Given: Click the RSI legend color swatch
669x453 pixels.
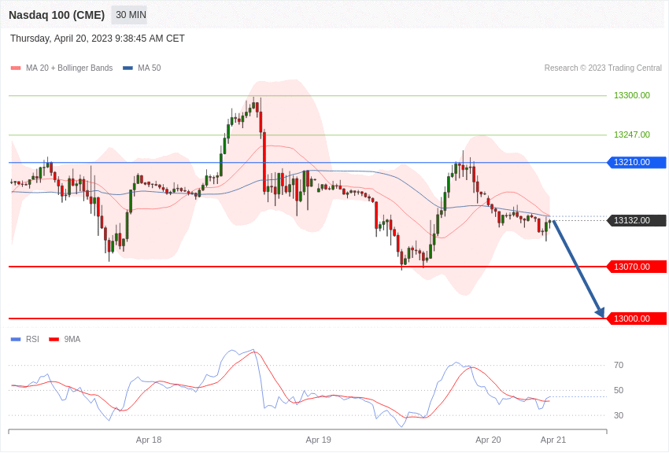Looking at the screenshot, I should (x=16, y=339).
